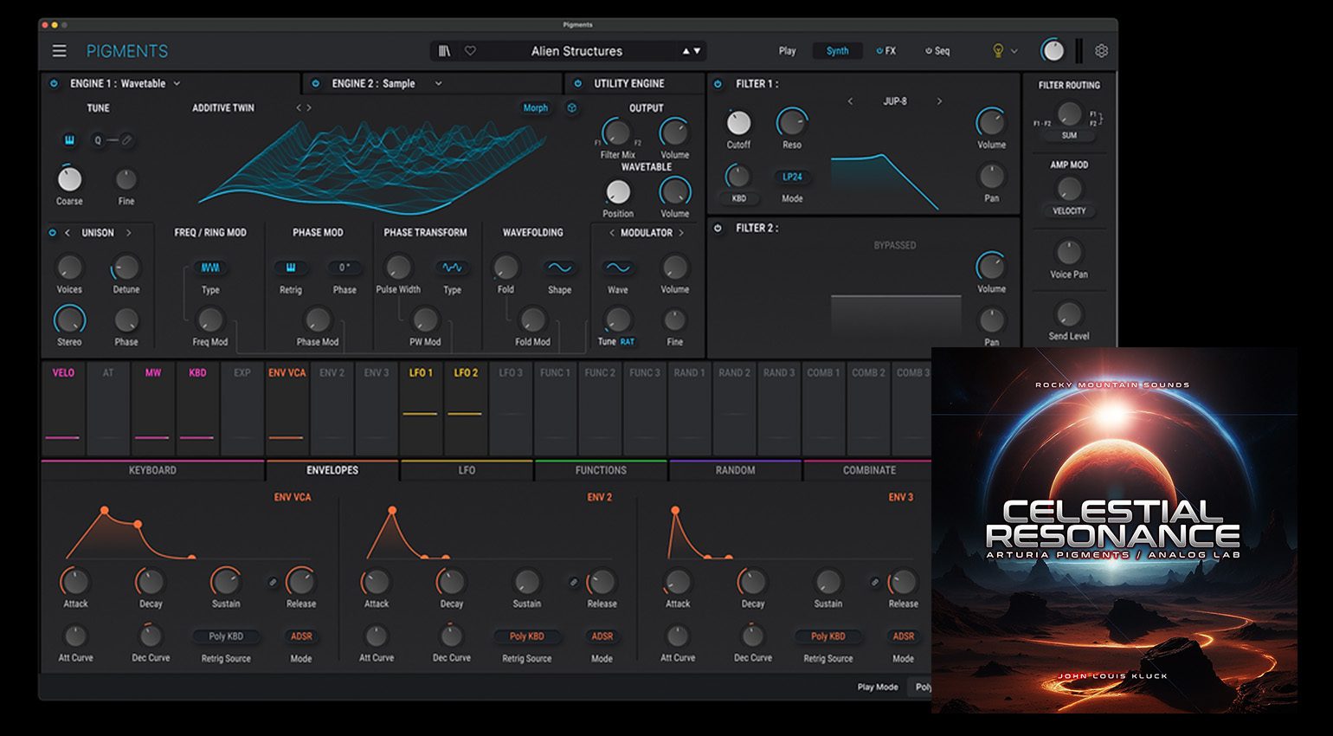Expand Engine 1 Wavetable type dropdown

click(x=177, y=84)
